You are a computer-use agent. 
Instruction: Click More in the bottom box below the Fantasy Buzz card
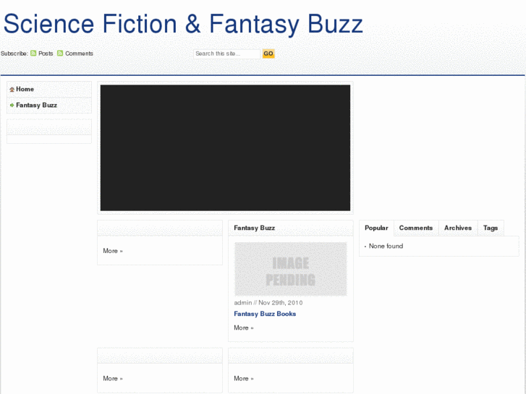[x=244, y=379]
